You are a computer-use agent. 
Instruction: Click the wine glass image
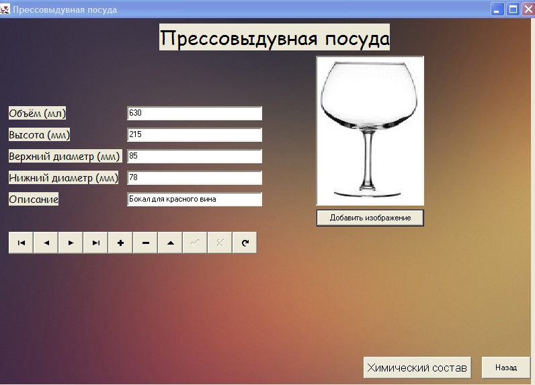370,130
